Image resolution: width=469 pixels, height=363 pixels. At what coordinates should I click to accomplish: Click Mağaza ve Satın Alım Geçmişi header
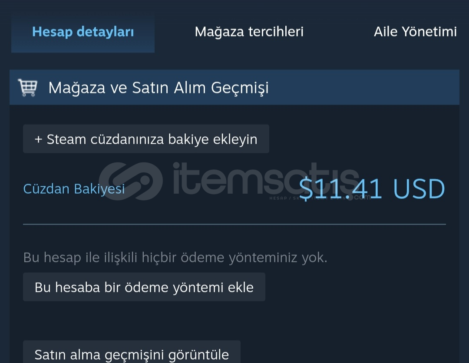(x=234, y=87)
